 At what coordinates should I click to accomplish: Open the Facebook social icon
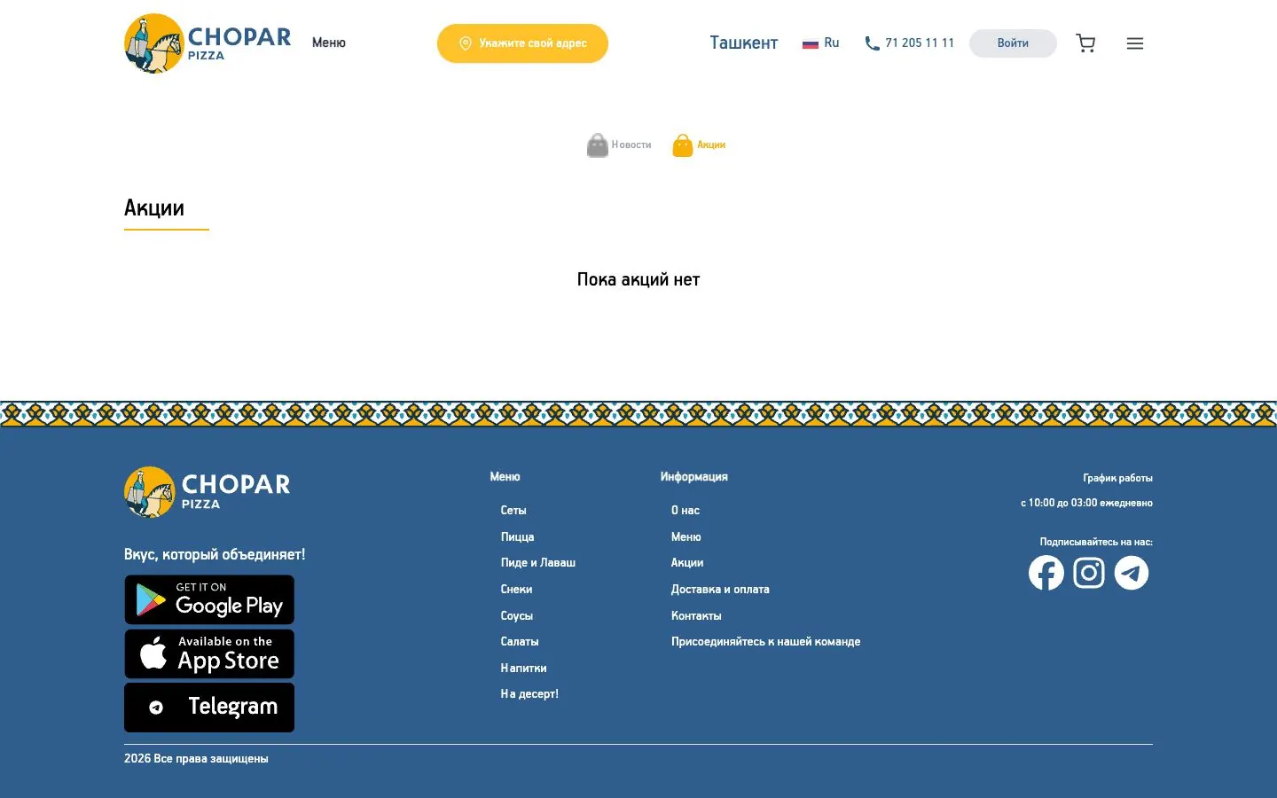[x=1046, y=573]
